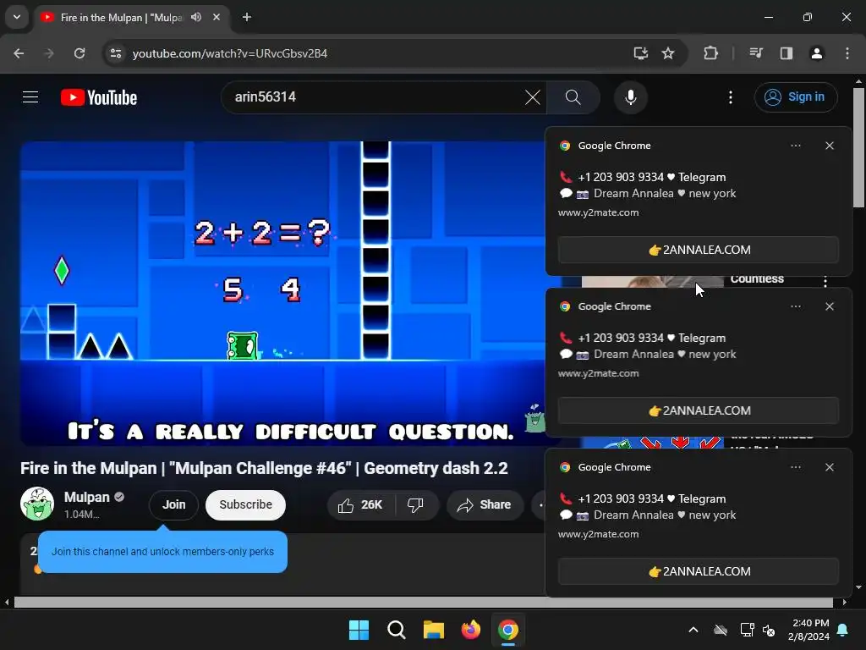Expand the tab search dropdown arrow
This screenshot has width=866, height=650.
click(x=17, y=17)
